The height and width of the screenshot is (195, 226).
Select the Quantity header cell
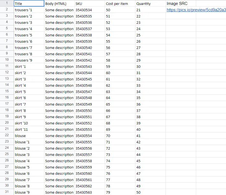coord(150,4)
